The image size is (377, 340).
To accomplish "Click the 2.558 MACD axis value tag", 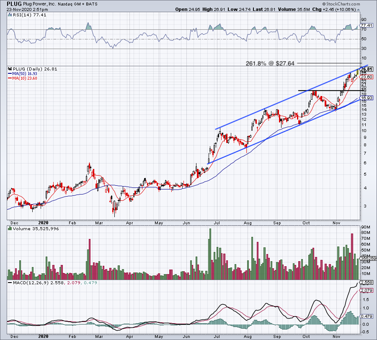I will pyautogui.click(x=367, y=282).
